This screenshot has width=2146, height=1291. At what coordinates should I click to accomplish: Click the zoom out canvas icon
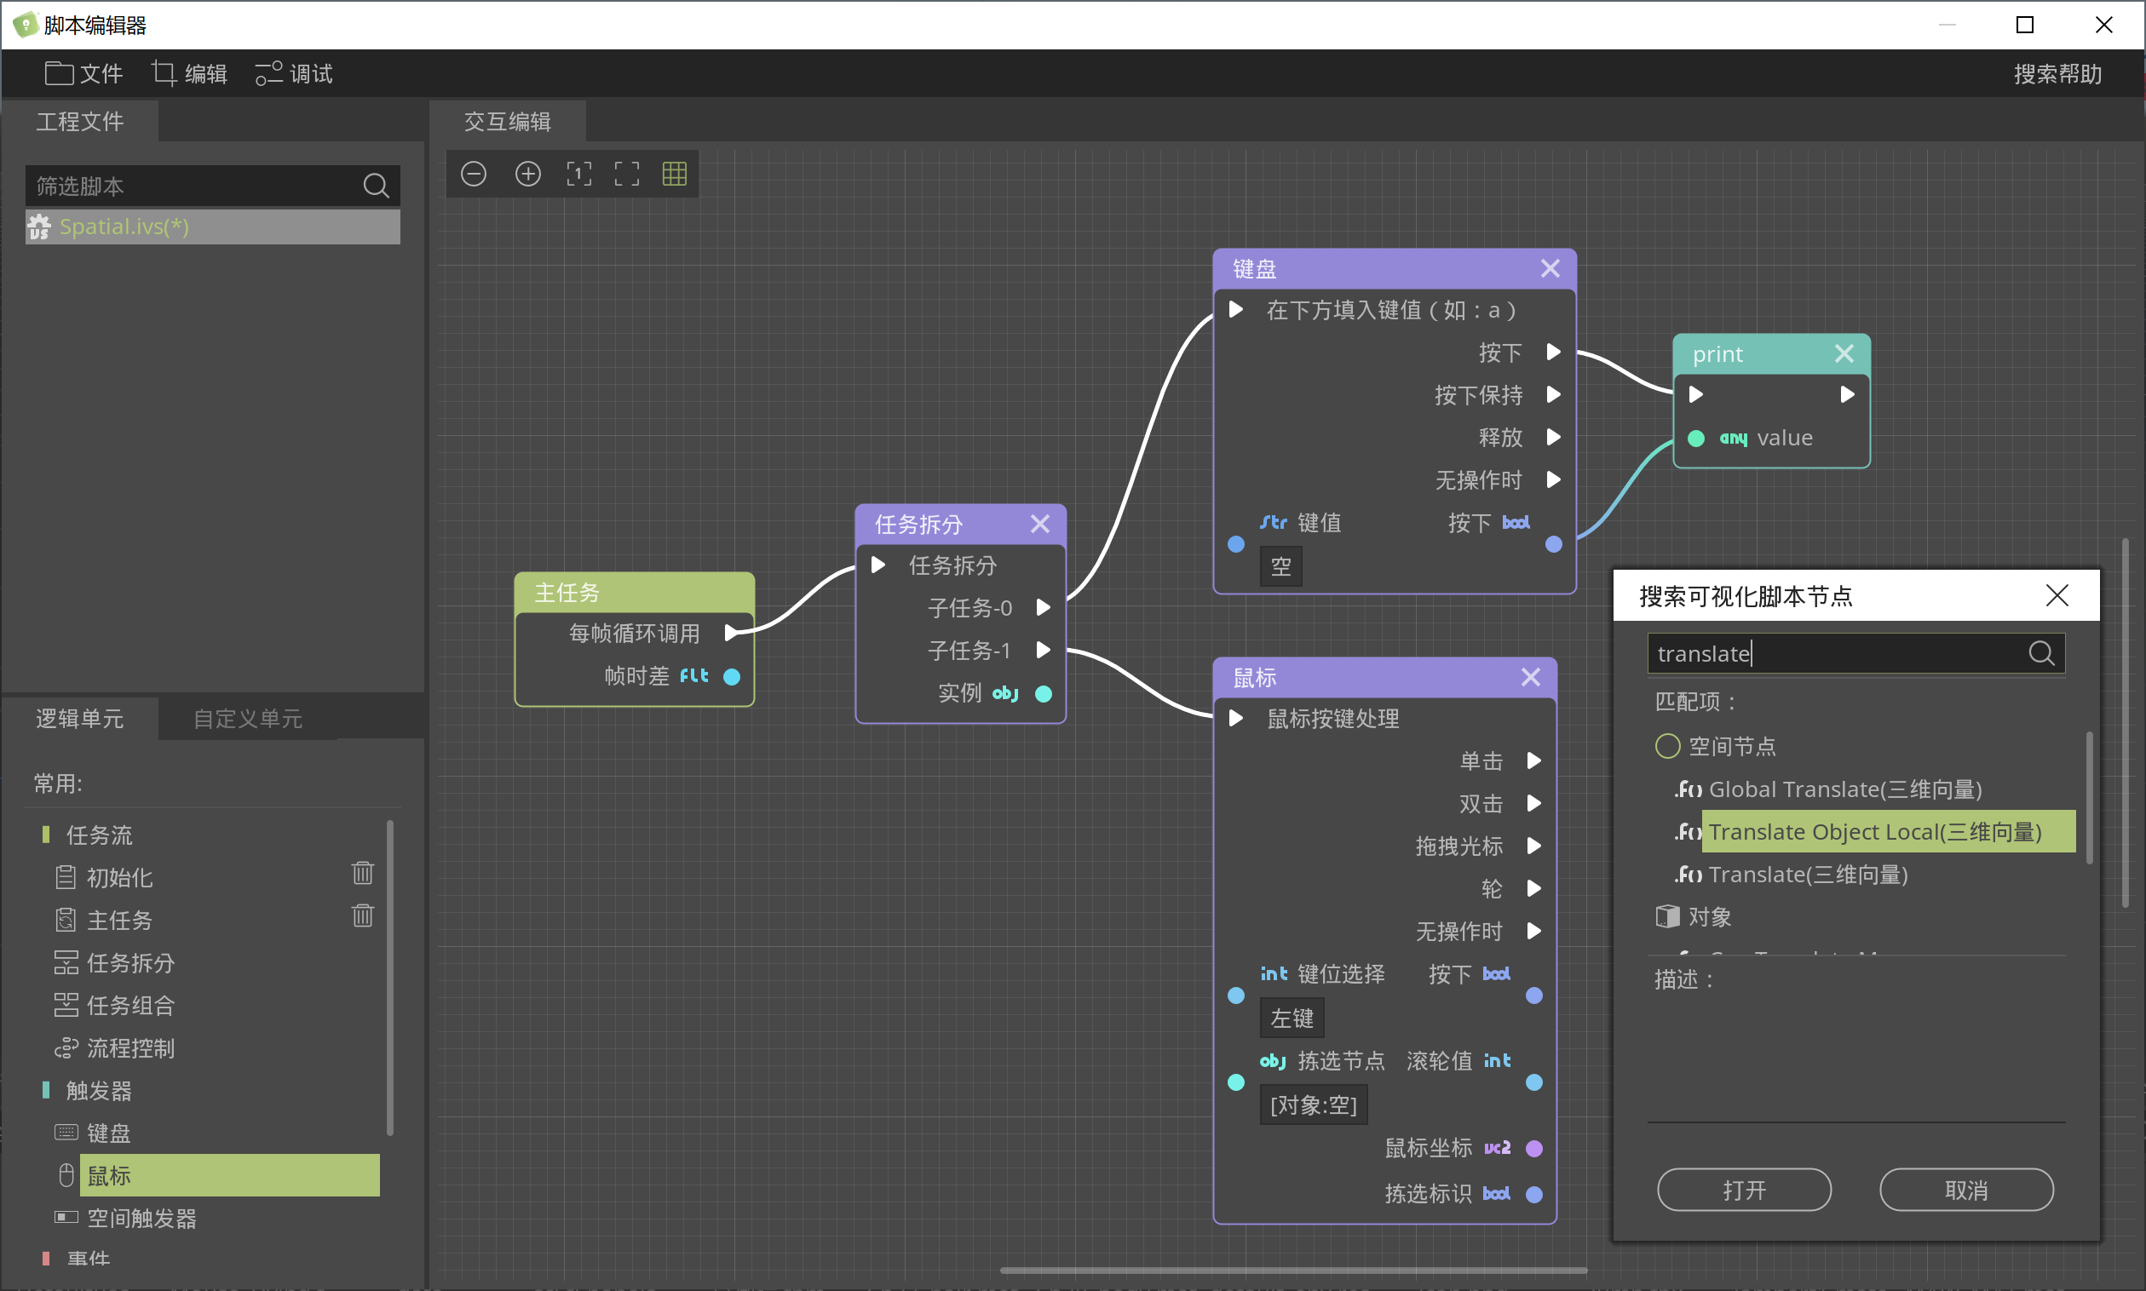pyautogui.click(x=474, y=174)
